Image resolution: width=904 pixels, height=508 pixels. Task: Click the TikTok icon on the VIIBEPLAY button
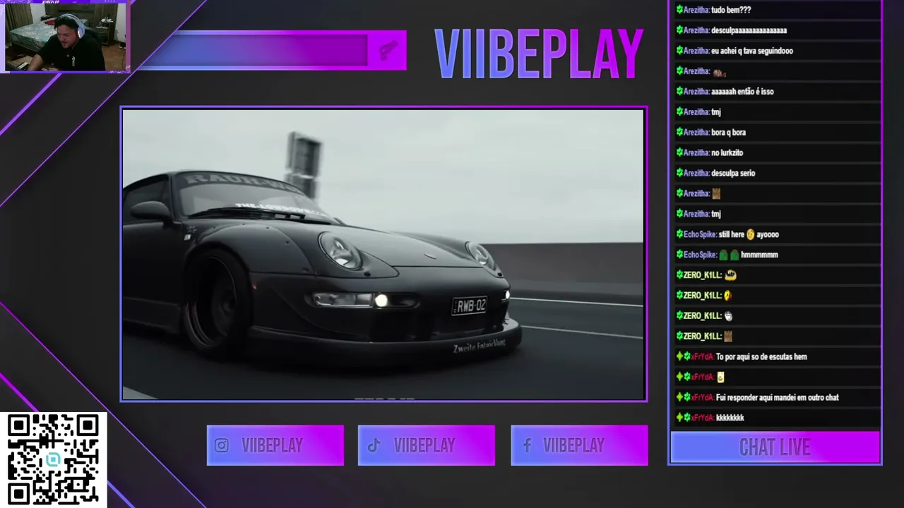click(x=374, y=445)
